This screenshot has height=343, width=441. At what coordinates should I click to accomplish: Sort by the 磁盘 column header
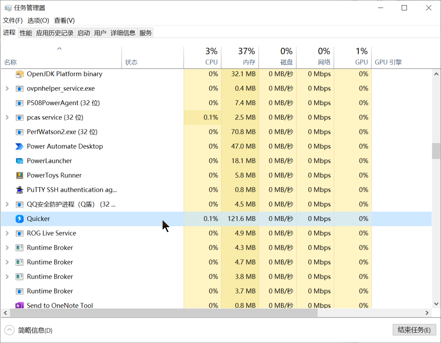tap(278, 57)
